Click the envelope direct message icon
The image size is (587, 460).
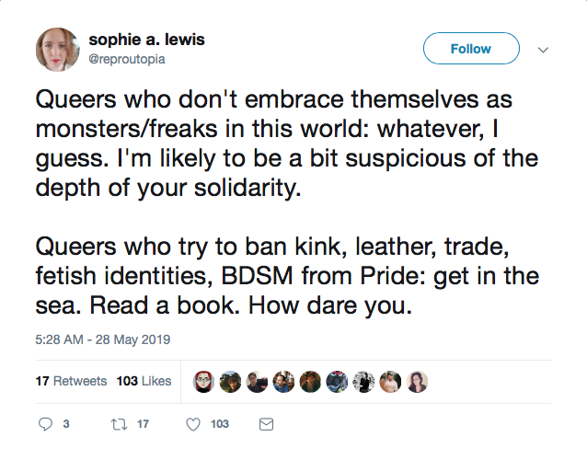266,424
